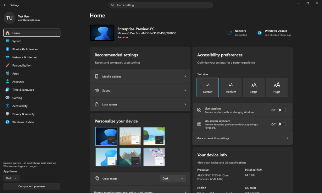
Task: Open Bluetooth & devices in sidebar
Action: coord(32,49)
